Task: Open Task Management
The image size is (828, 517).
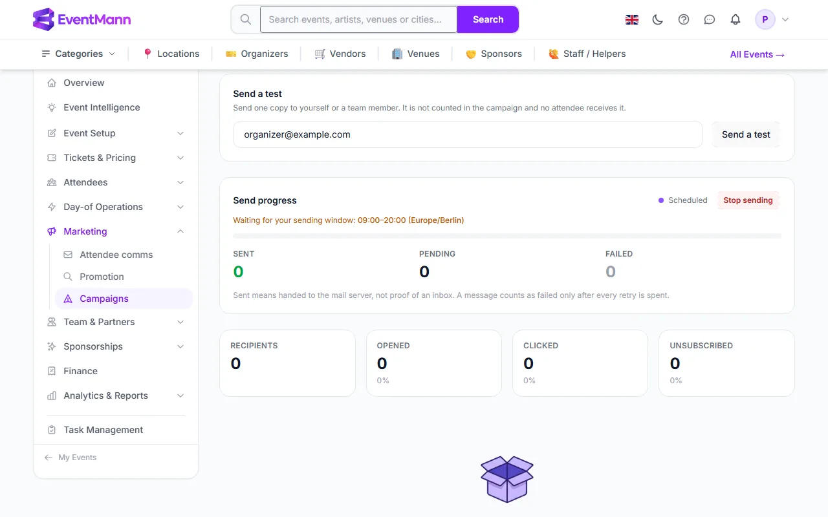Action: (x=116, y=430)
